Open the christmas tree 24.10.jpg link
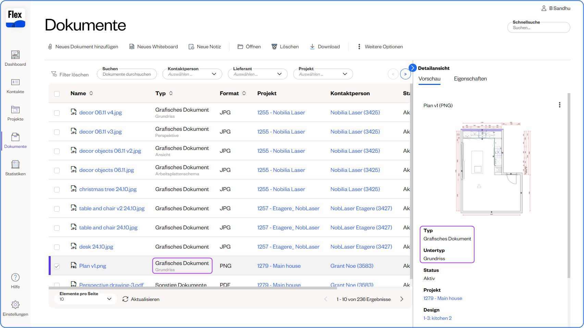Screen dimensions: 584x328 108,189
